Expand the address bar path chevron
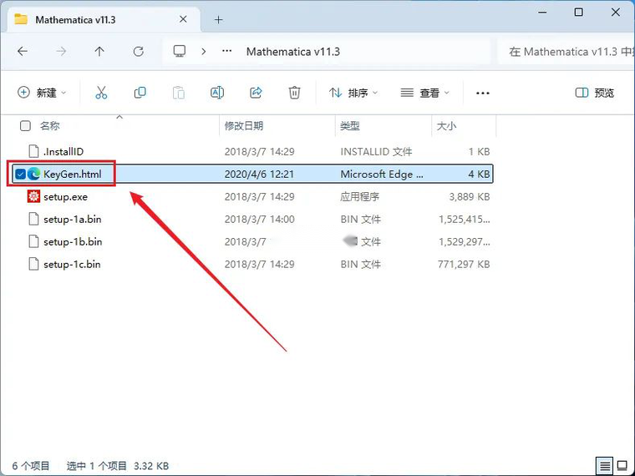Image resolution: width=635 pixels, height=476 pixels. coord(204,52)
